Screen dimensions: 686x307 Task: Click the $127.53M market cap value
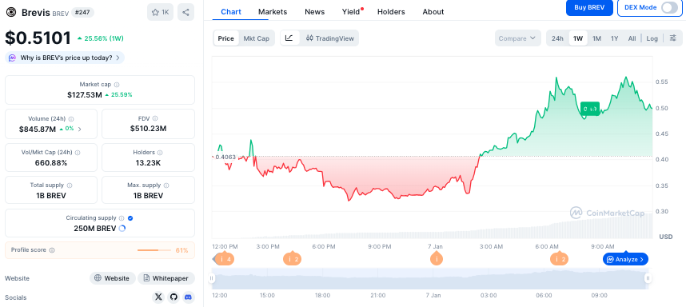click(x=85, y=94)
